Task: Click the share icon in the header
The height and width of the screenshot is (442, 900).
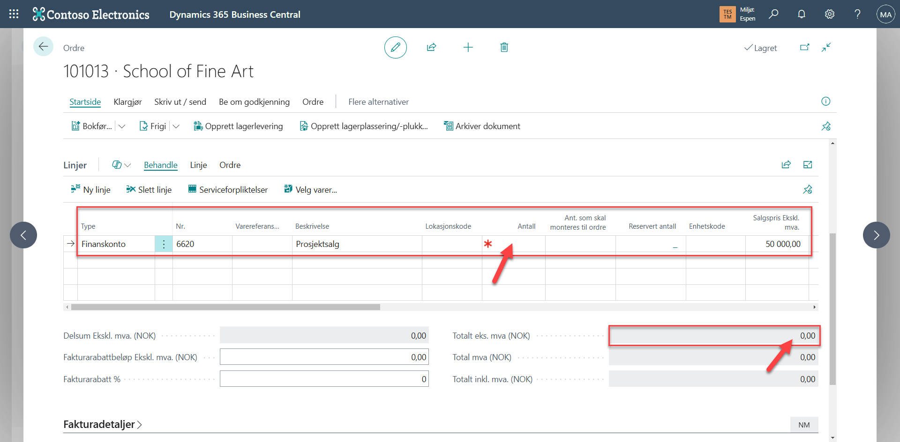Action: tap(432, 47)
